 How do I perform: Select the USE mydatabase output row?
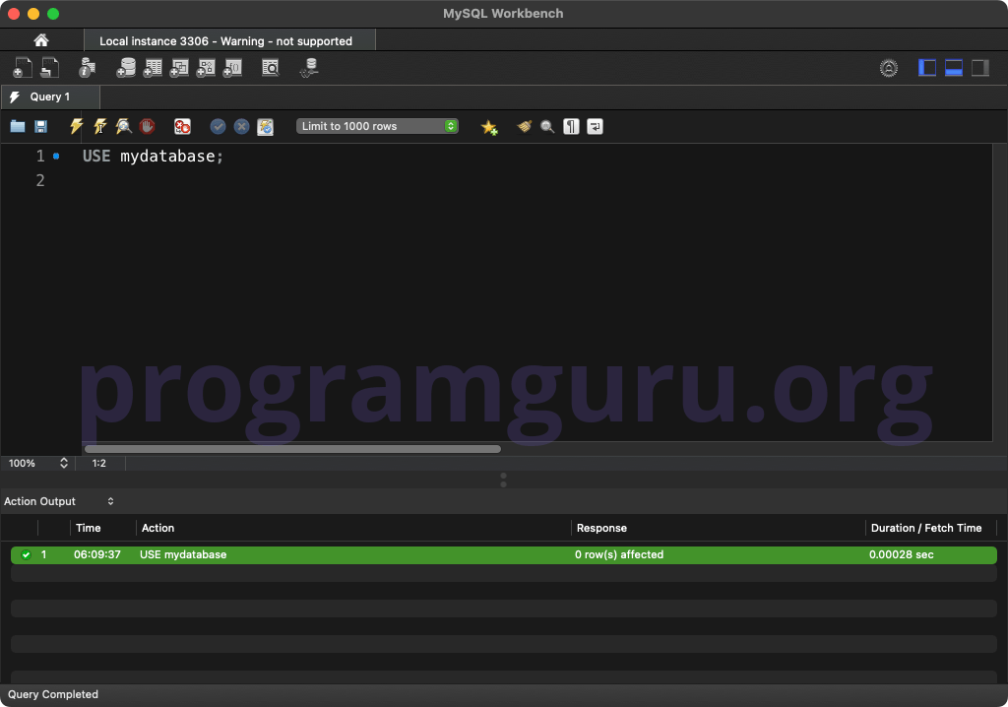click(504, 554)
